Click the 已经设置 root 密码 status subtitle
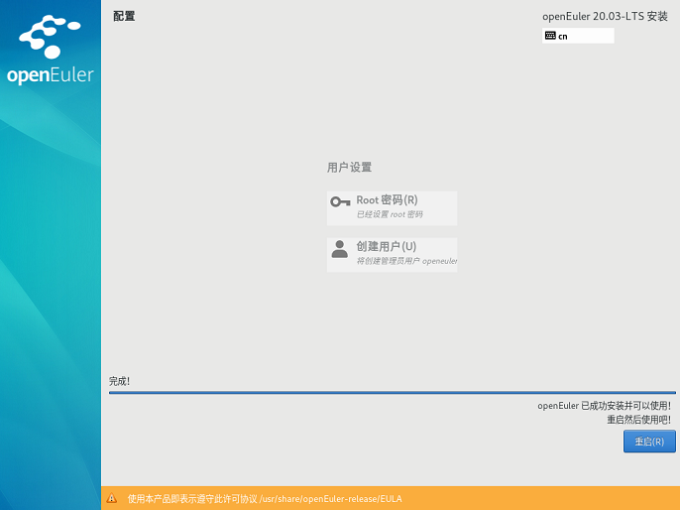 390,214
